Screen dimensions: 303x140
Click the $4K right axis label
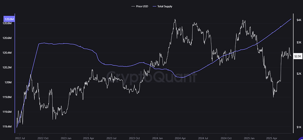[299, 20]
